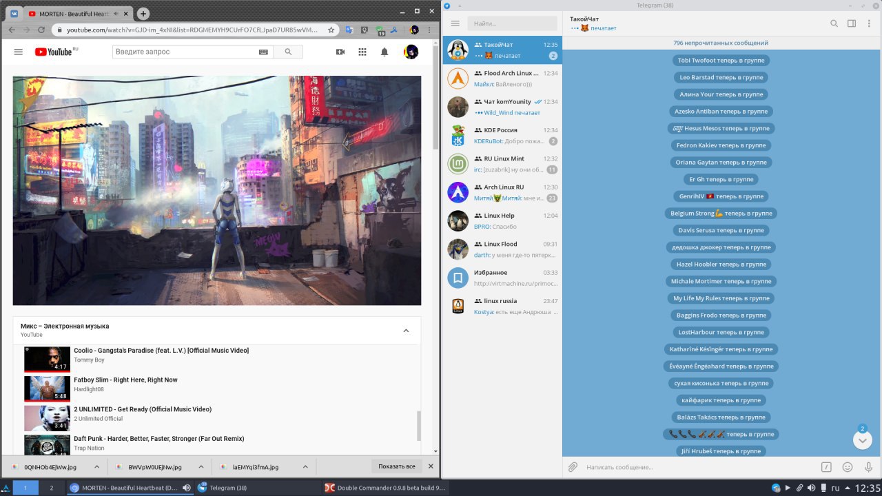The image size is (882, 496).
Task: Reload the YouTube page
Action: 41,30
